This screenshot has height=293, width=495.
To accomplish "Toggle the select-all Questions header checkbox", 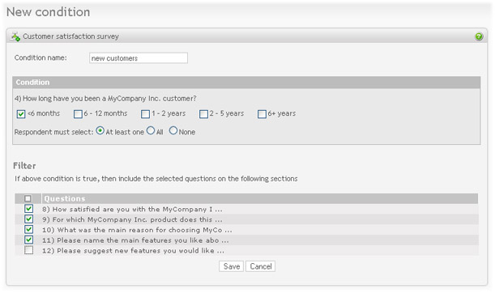I will click(28, 198).
